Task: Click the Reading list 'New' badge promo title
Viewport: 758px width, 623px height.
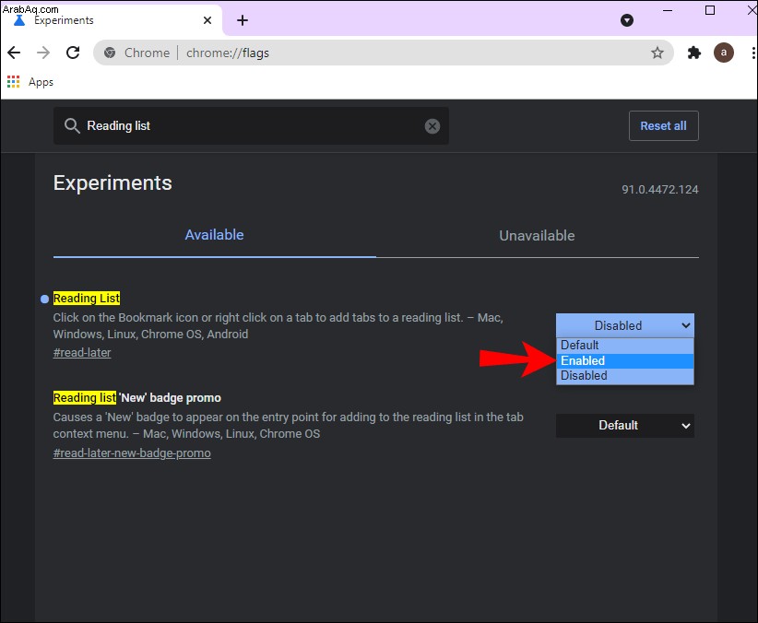Action: (136, 398)
